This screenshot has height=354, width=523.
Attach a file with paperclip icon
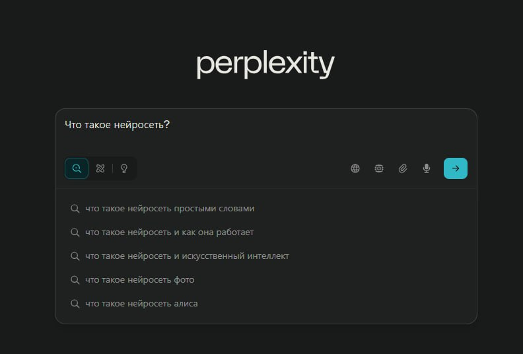pyautogui.click(x=403, y=168)
